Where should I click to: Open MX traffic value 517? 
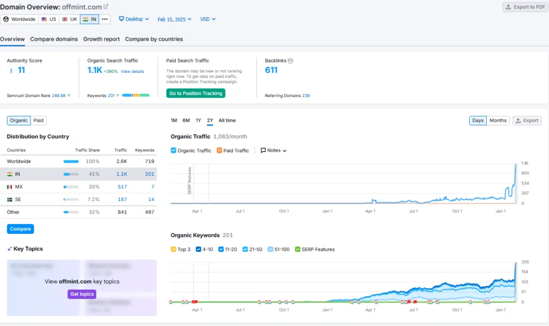[122, 187]
